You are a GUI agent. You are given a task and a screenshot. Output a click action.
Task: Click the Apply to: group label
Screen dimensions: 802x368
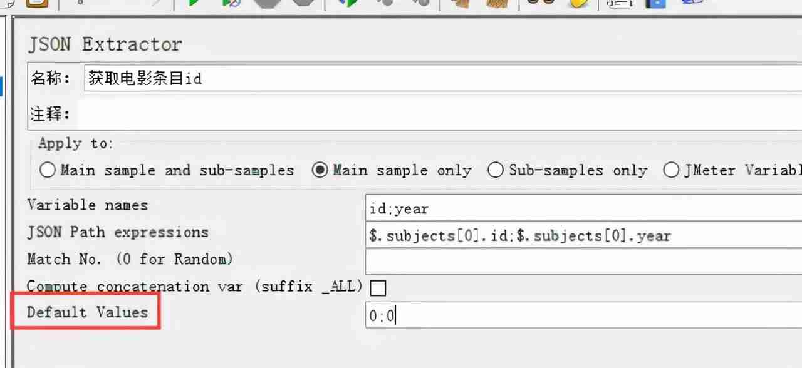click(75, 143)
